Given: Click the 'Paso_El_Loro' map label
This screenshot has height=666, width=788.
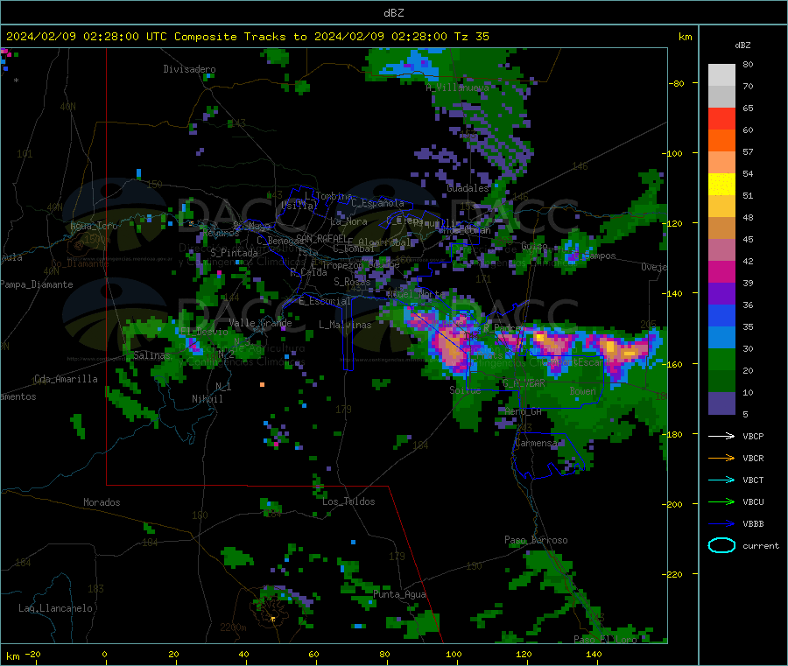Looking at the screenshot, I should [x=606, y=640].
